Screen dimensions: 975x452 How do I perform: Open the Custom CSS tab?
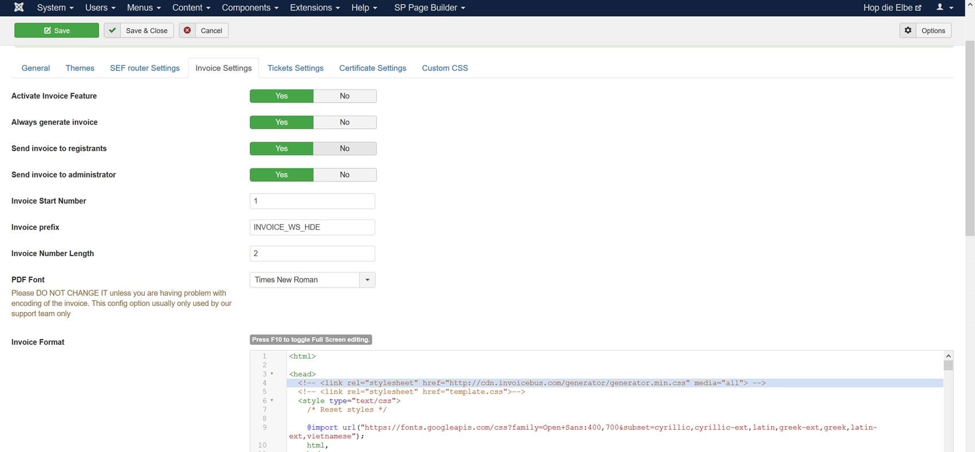pyautogui.click(x=445, y=68)
